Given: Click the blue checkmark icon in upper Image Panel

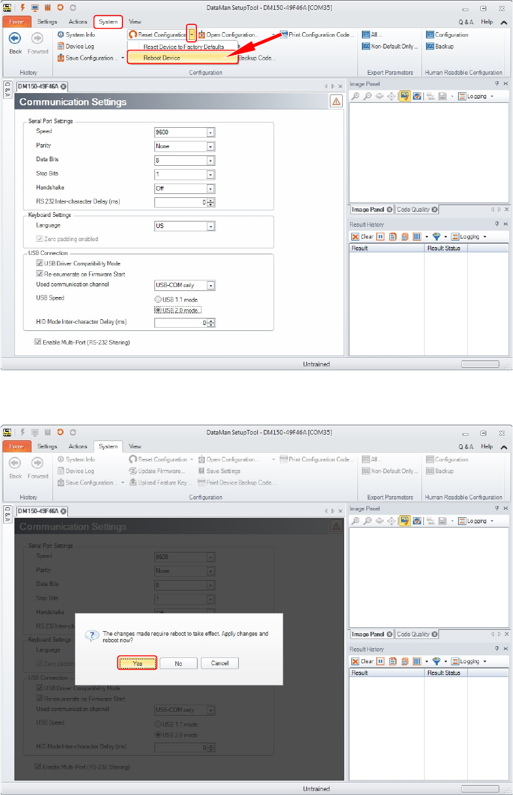Looking at the screenshot, I should (417, 96).
